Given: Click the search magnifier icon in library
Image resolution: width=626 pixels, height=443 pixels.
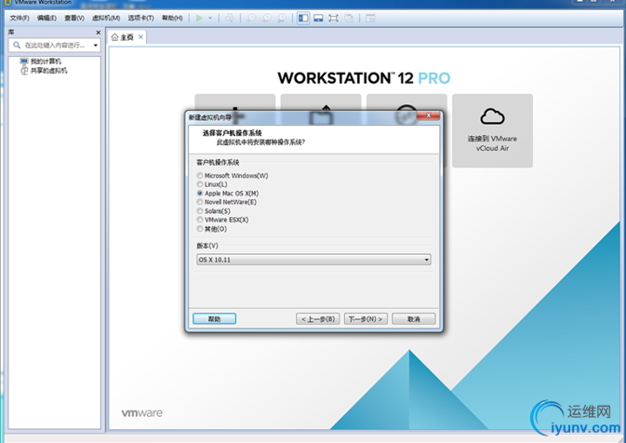Looking at the screenshot, I should coord(17,46).
